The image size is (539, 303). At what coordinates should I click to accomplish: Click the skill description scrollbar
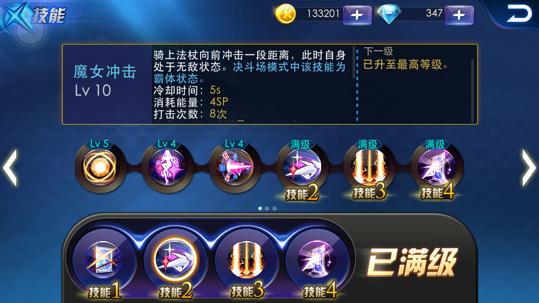(354, 62)
